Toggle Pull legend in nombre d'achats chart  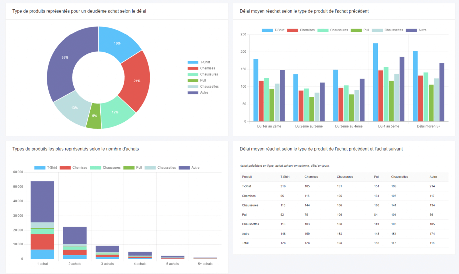(133, 168)
